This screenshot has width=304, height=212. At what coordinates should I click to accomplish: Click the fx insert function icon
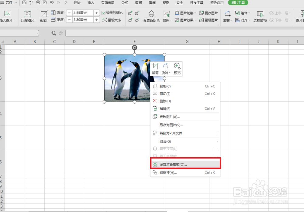[x=61, y=33]
